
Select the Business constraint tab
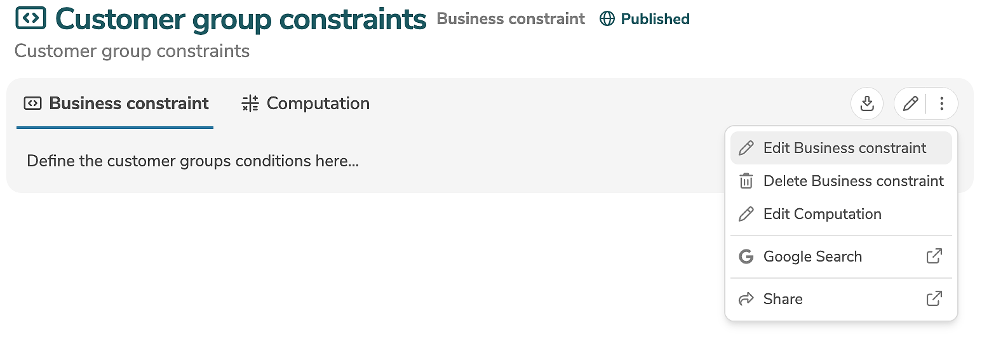point(116,103)
